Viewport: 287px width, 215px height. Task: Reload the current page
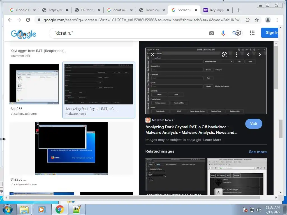(x=28, y=20)
